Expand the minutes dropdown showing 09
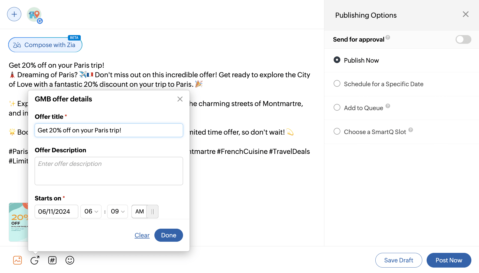The height and width of the screenshot is (273, 479). point(118,212)
